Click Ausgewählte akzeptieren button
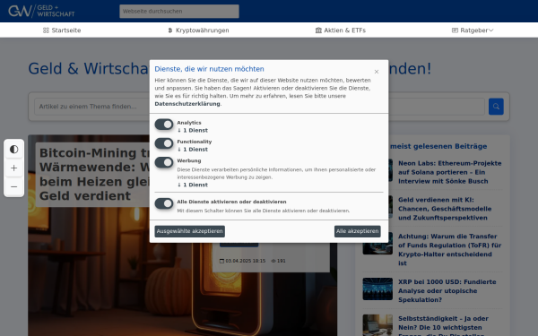The image size is (538, 336). point(190,231)
